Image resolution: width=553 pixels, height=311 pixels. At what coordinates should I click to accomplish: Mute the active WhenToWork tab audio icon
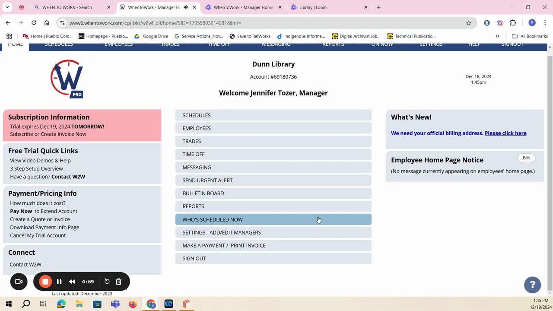point(186,7)
